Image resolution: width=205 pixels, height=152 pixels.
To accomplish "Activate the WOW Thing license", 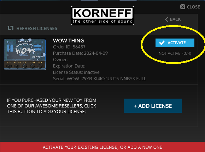I will coord(175,43).
